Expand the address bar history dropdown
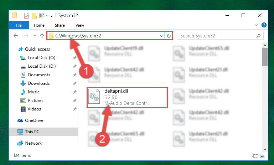This screenshot has height=165, width=274. pos(162,36)
